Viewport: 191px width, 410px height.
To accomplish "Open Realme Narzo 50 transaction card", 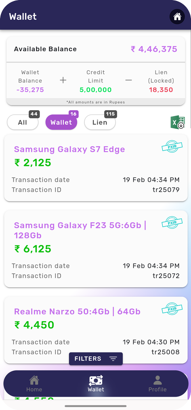I will 96,330.
